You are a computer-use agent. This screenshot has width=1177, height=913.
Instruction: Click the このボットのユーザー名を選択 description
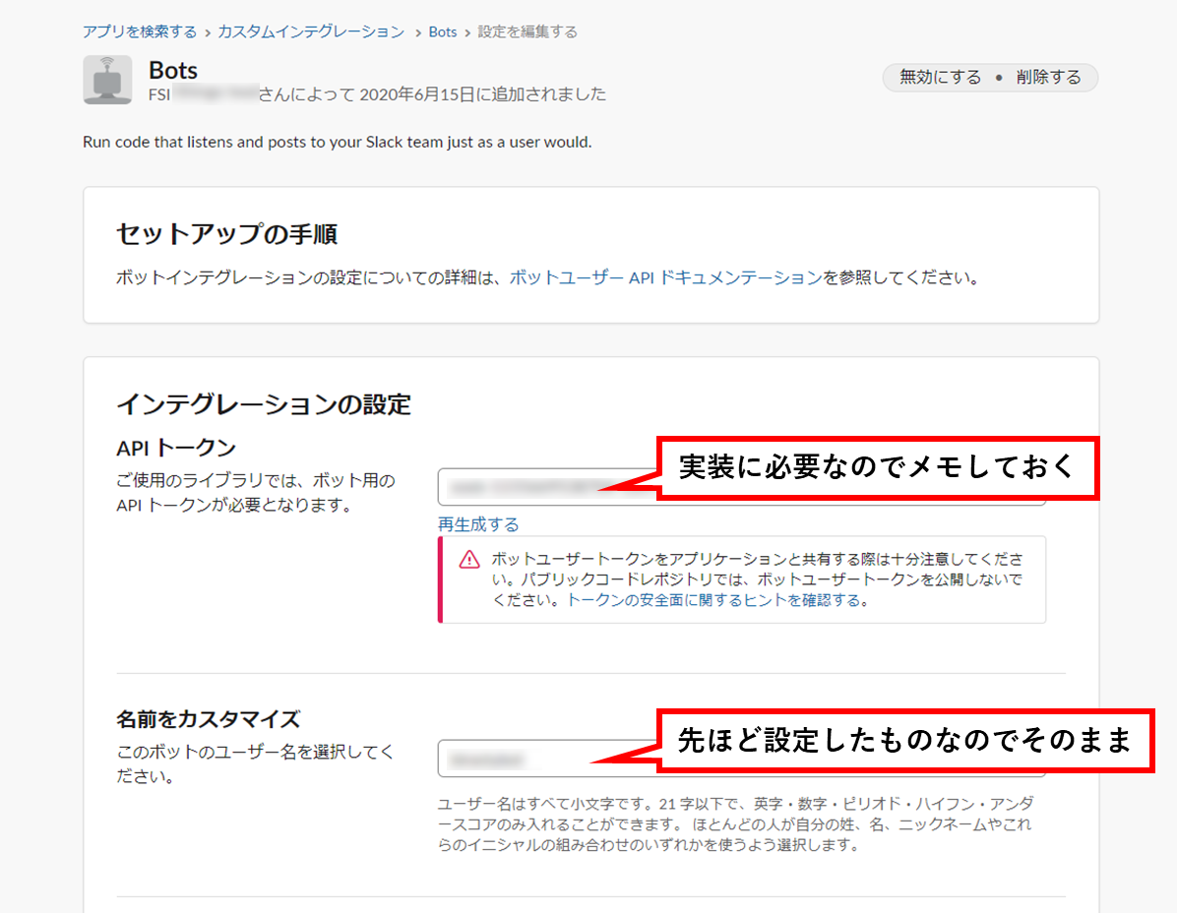(x=255, y=763)
